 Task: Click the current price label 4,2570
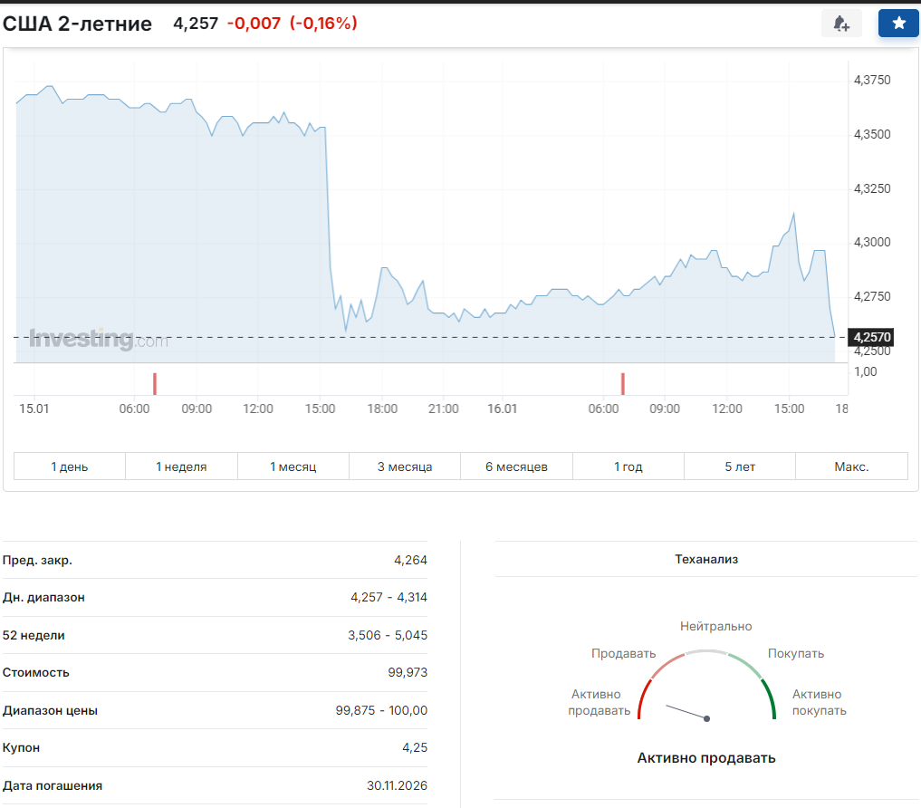[871, 337]
